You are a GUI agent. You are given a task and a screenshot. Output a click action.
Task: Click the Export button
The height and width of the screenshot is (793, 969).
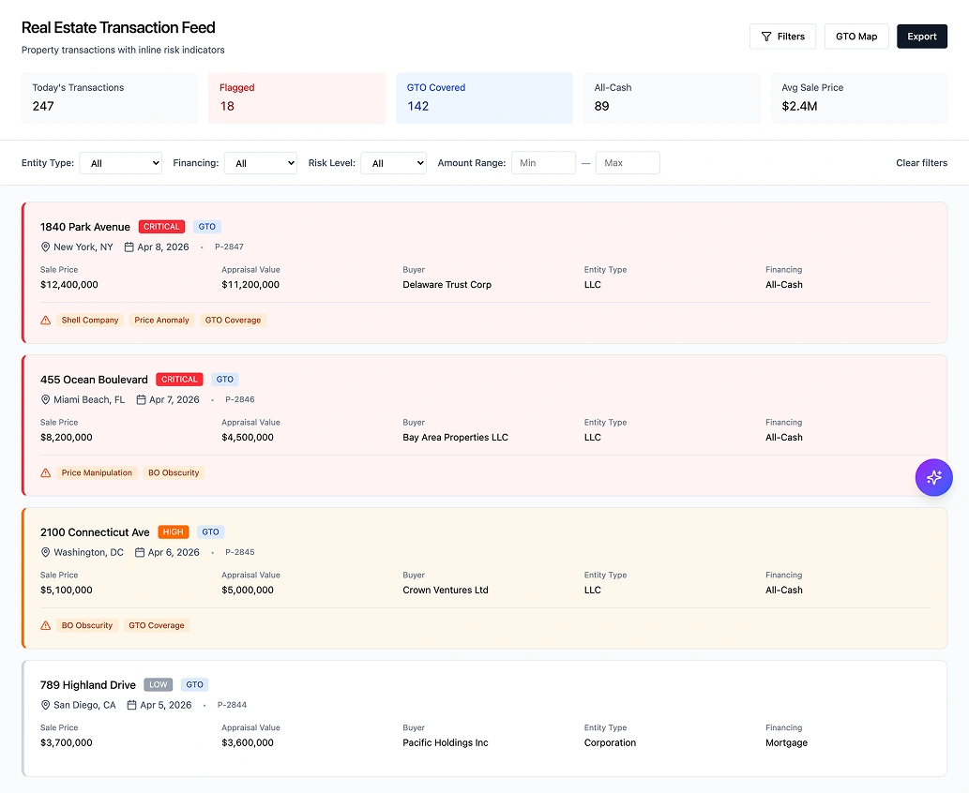(x=921, y=36)
